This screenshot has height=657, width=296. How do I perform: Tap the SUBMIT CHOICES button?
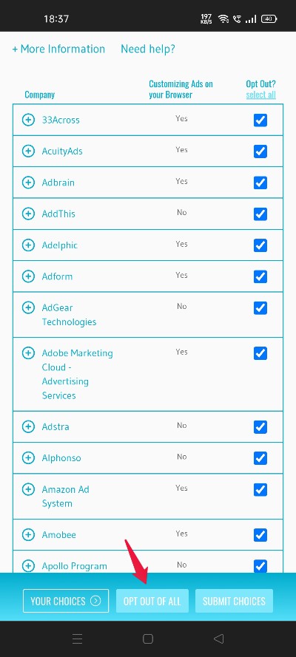[x=234, y=601]
